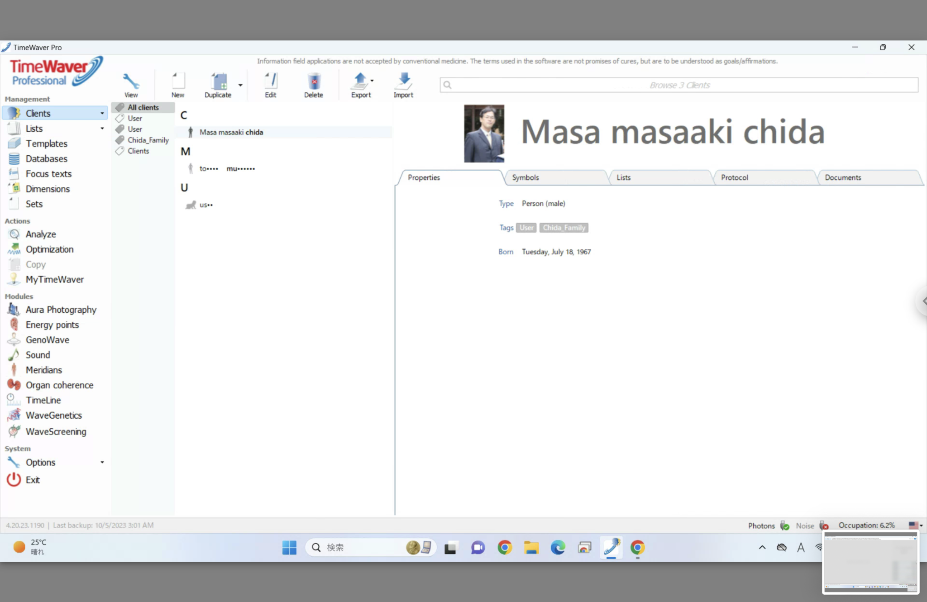The image size is (927, 602).
Task: Open the View wrench tool
Action: pos(131,85)
